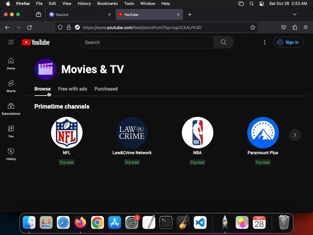
Task: Open the History menu in menu bar
Action: [84, 4]
